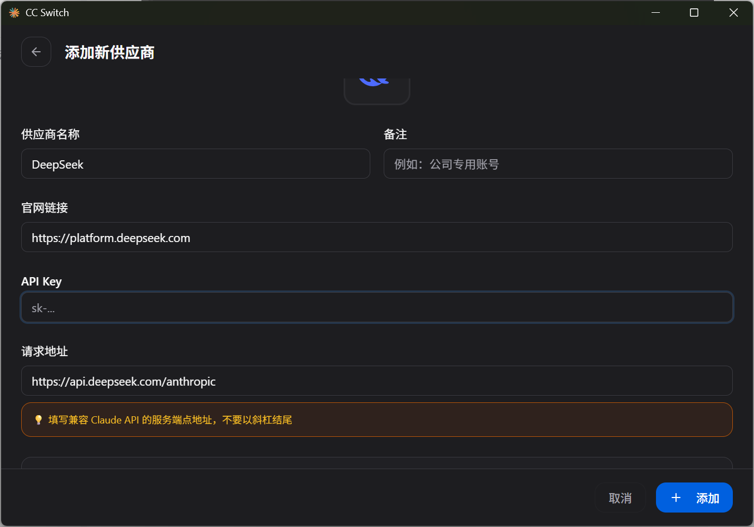Click the API Key input field
Screen dimensions: 754x527
(377, 307)
